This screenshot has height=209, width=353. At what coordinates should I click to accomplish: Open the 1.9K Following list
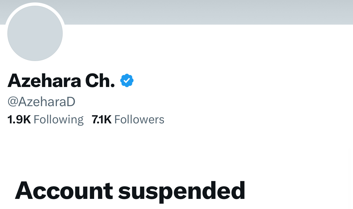pos(45,120)
